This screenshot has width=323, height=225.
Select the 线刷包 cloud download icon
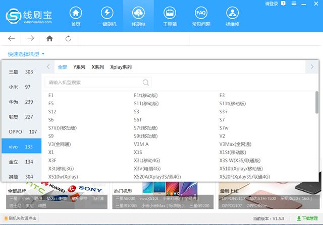(x=138, y=13)
